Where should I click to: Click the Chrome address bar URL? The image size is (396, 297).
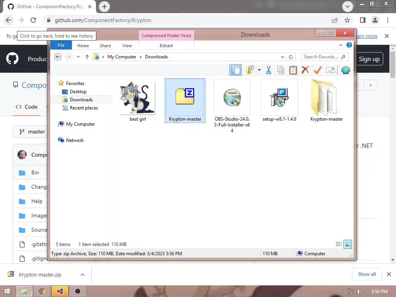(103, 20)
